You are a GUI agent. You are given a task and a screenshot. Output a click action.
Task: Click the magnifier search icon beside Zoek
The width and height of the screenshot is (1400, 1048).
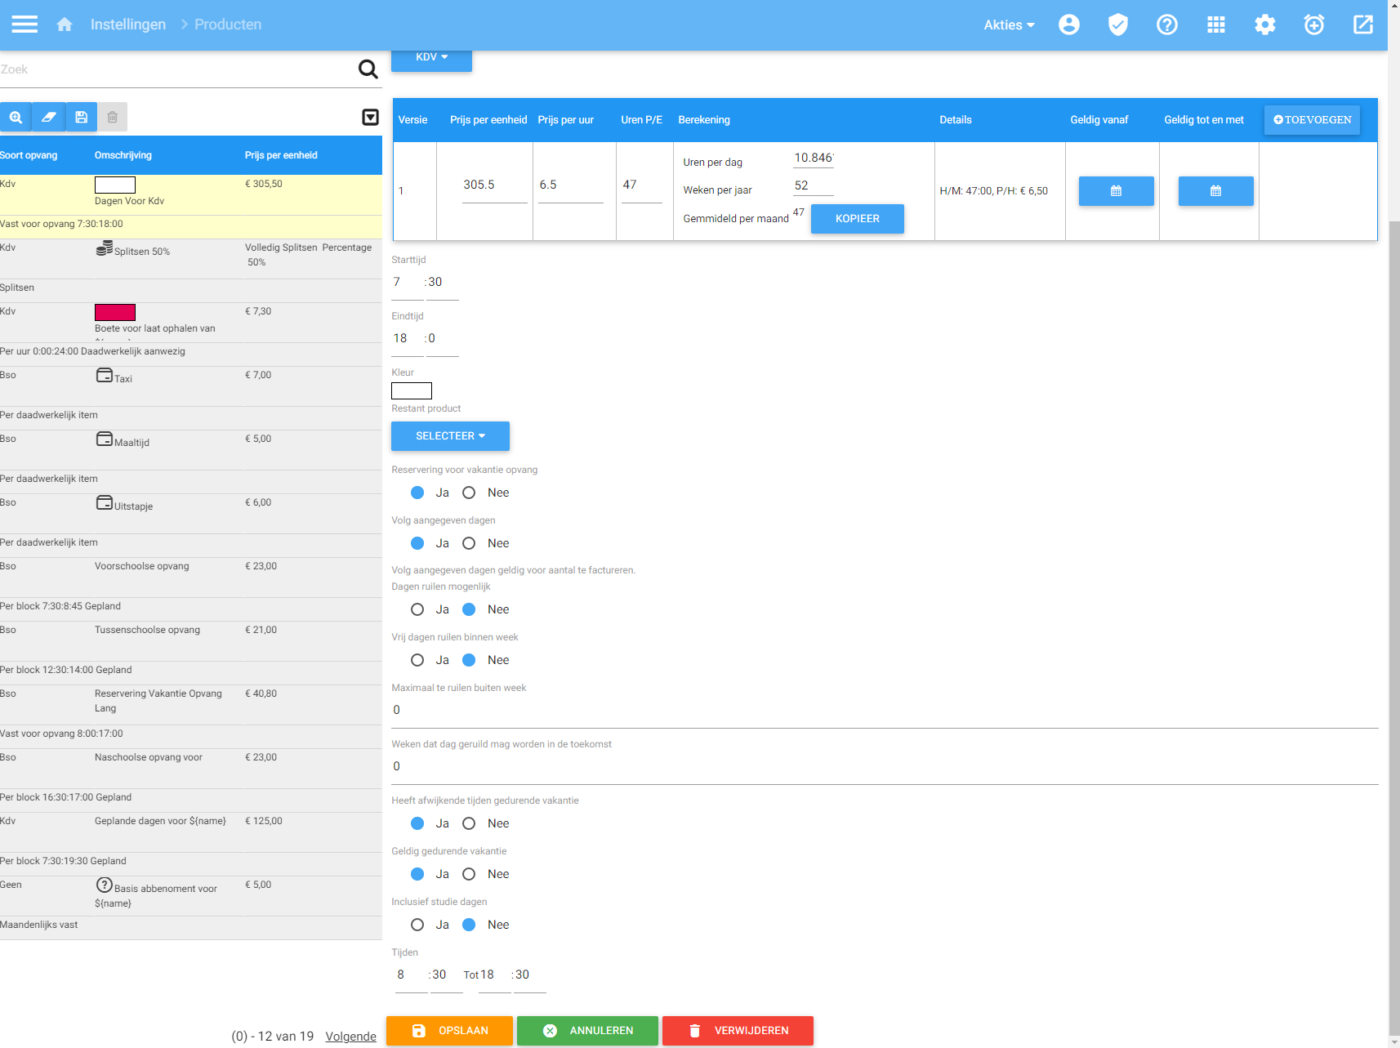(x=368, y=69)
